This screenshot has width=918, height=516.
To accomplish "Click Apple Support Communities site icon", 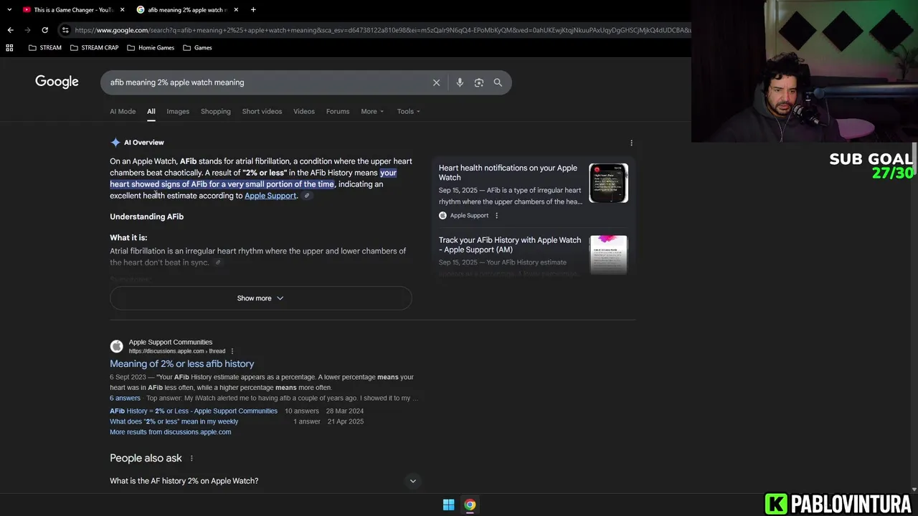I will pos(116,347).
